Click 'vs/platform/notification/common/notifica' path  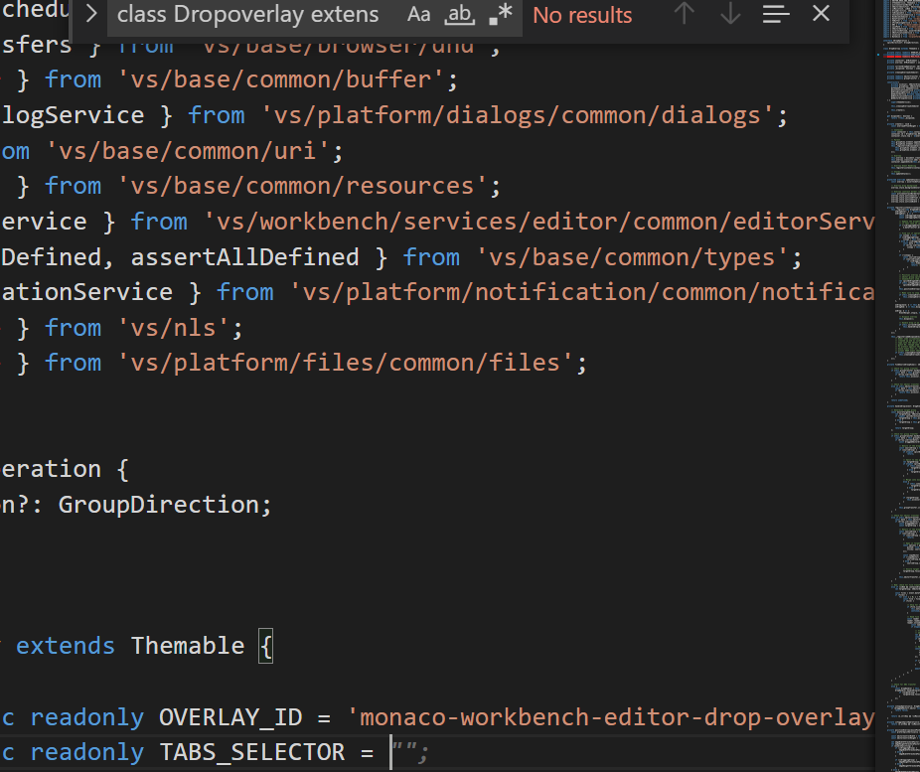pos(582,292)
